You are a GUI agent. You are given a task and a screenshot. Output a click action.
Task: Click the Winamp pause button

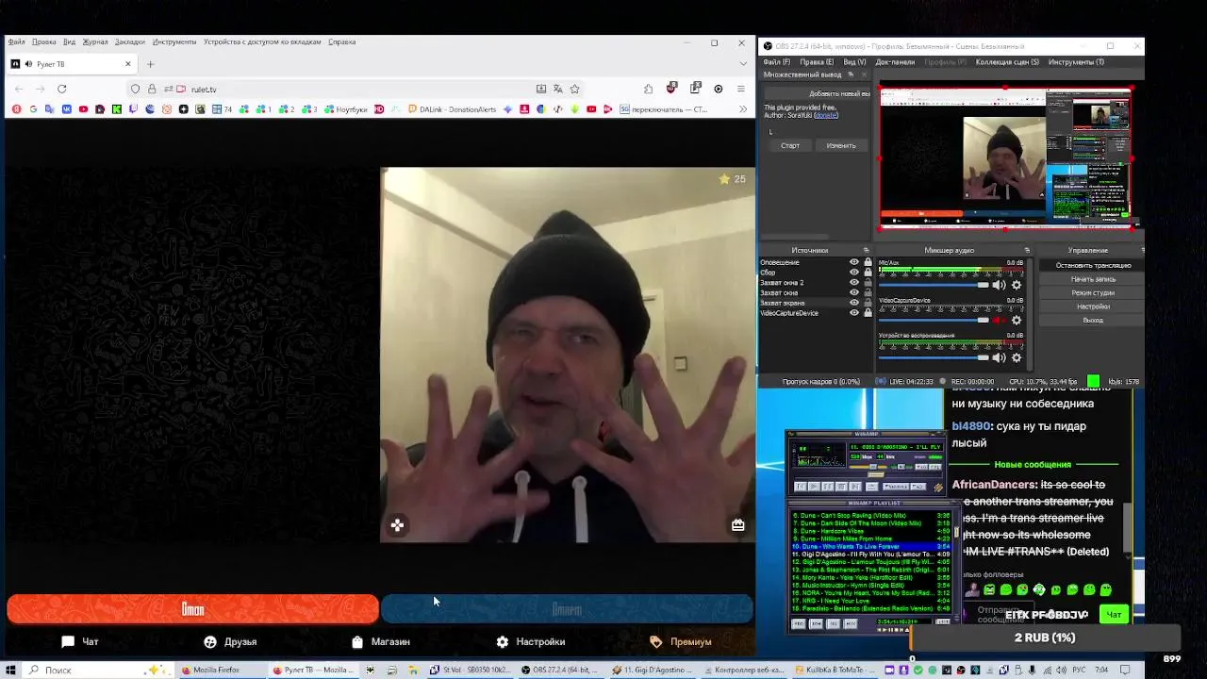pyautogui.click(x=827, y=487)
